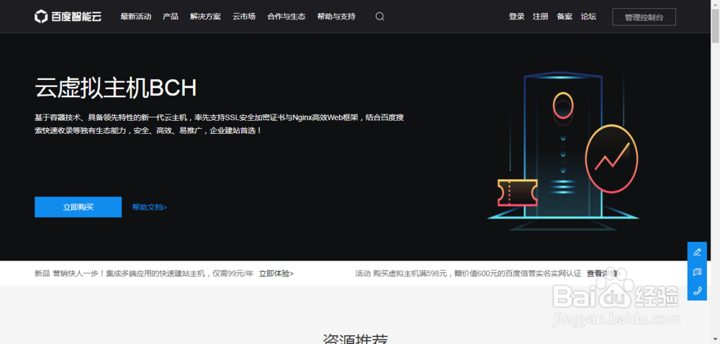Image resolution: width=720 pixels, height=344 pixels.
Task: Open the 合作与生态 menu
Action: (x=286, y=17)
